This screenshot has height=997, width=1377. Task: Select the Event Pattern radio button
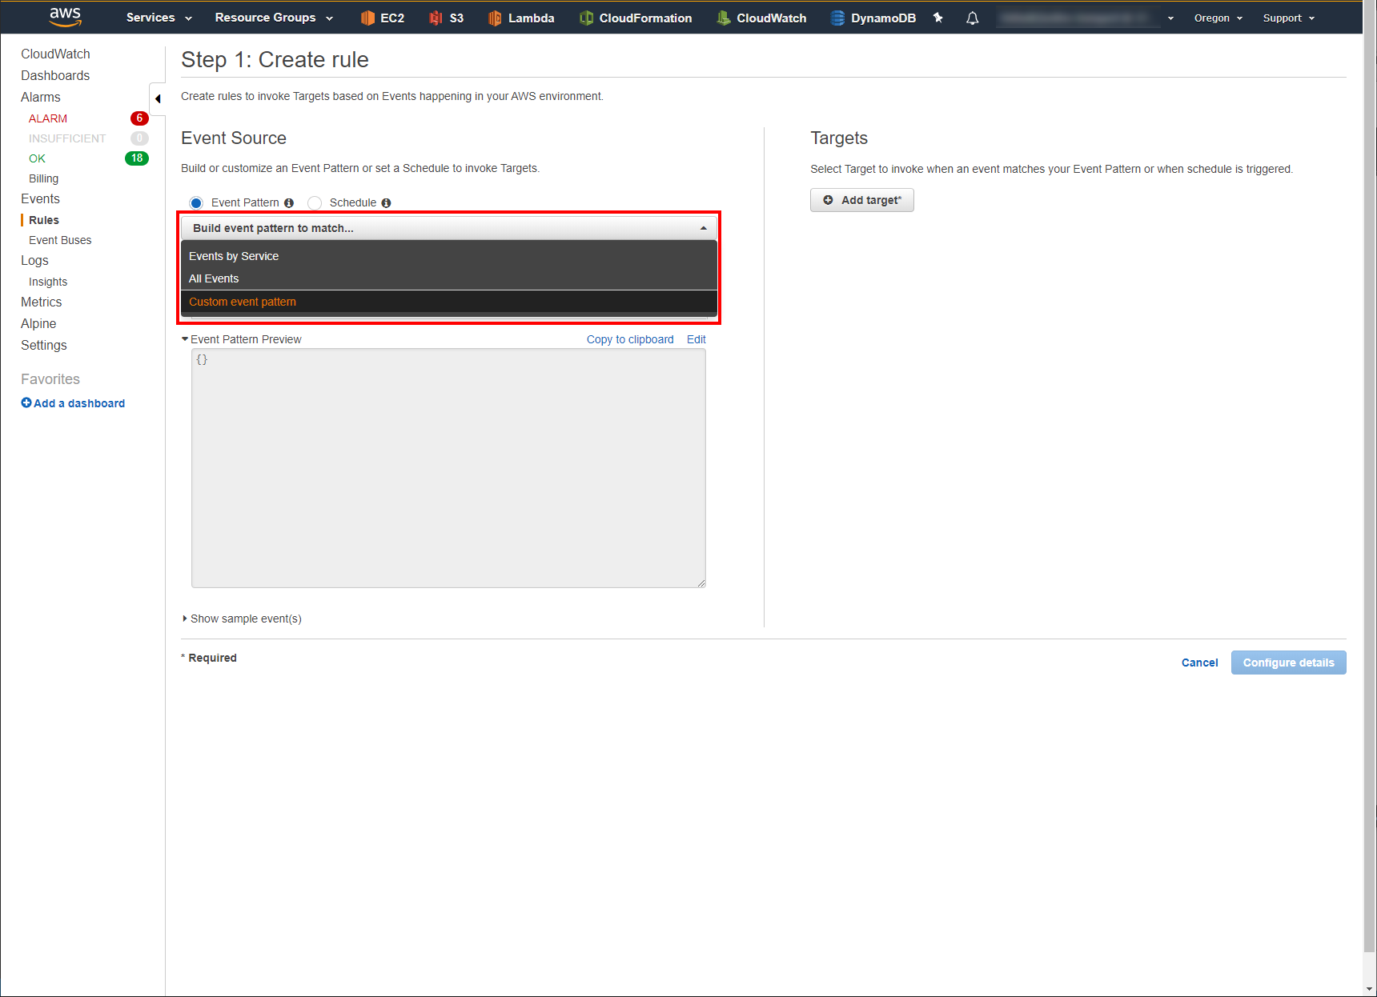[x=196, y=202]
